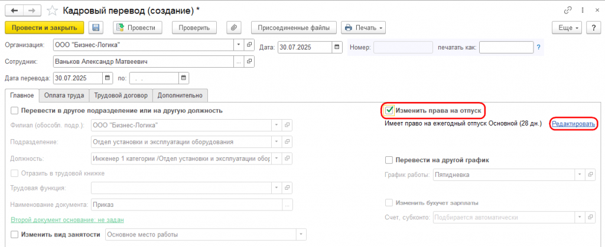Open the Сотрудник record via open icon

(x=249, y=61)
